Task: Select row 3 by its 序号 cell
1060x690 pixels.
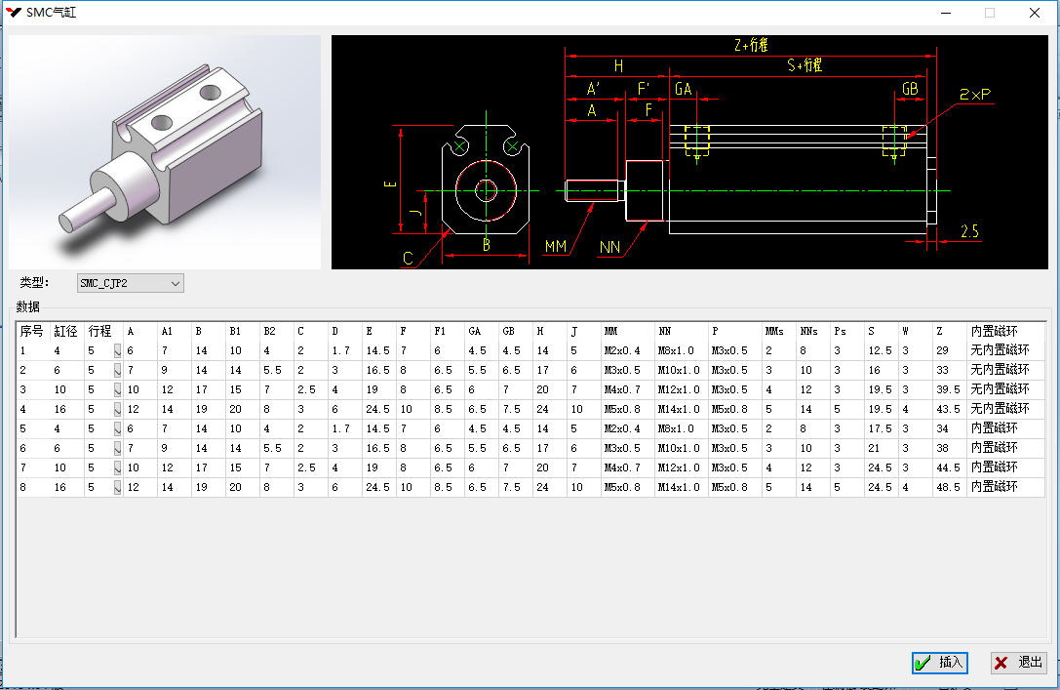Action: point(32,389)
